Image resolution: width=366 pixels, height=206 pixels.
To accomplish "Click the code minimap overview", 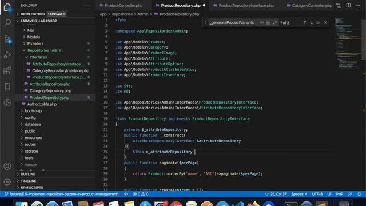I will tap(348, 43).
